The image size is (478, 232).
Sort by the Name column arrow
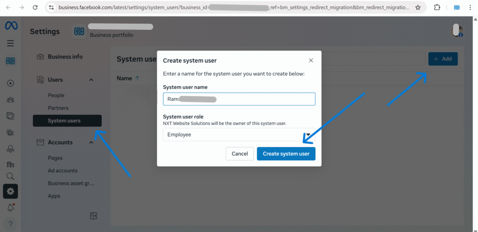[137, 79]
